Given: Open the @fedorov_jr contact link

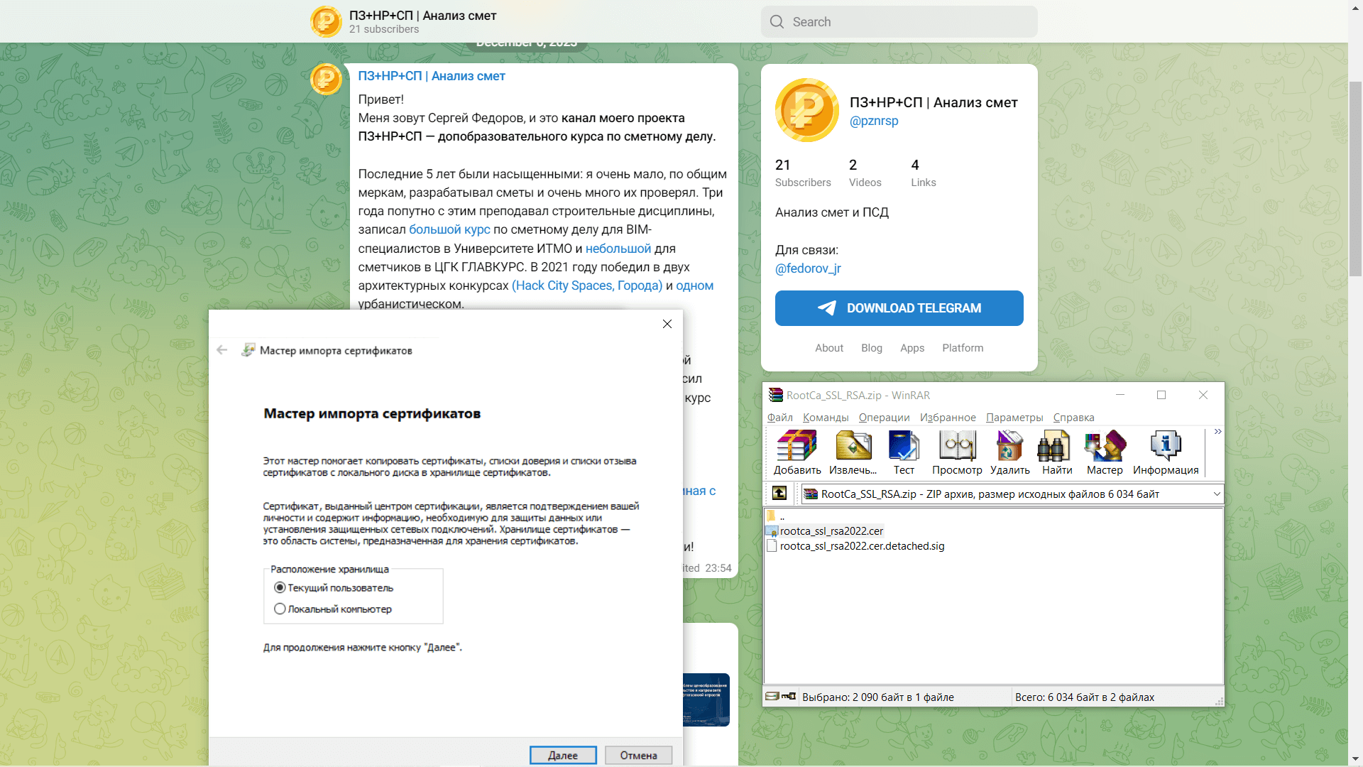Looking at the screenshot, I should [808, 268].
